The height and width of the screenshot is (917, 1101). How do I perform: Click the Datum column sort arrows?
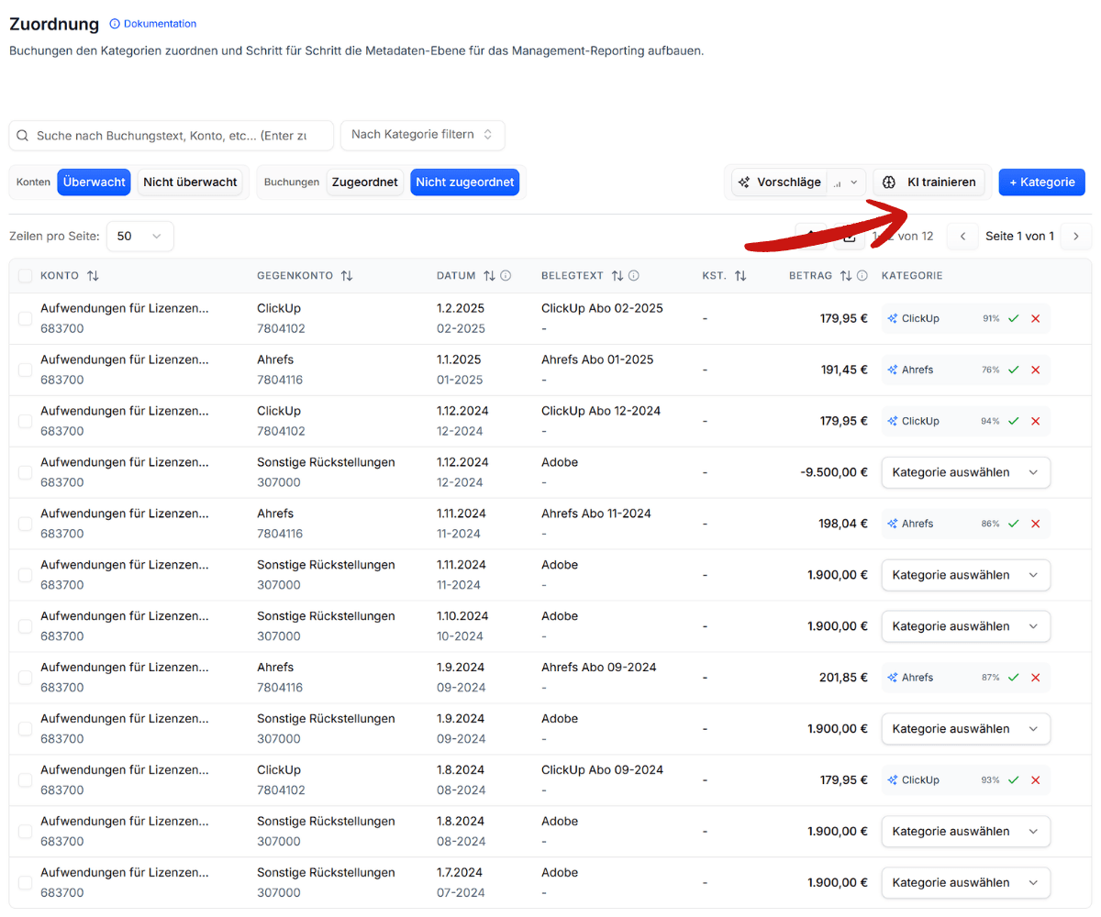pyautogui.click(x=489, y=276)
